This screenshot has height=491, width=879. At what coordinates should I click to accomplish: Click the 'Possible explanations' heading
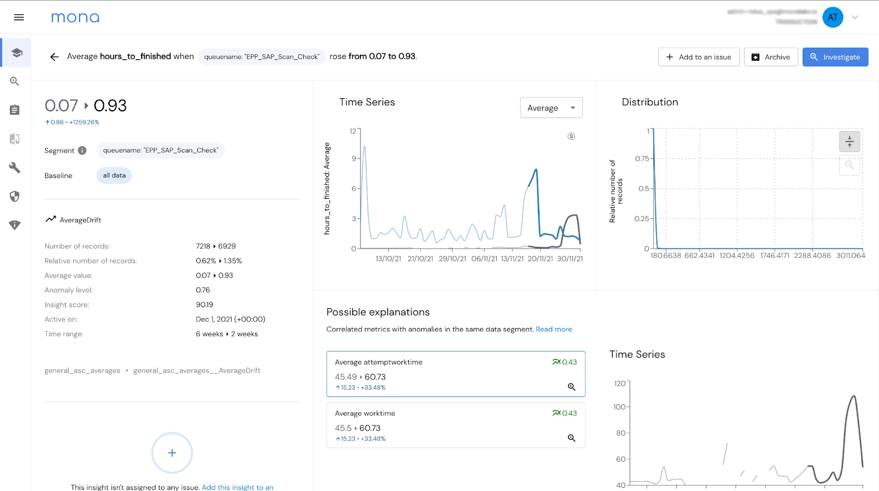click(x=378, y=312)
